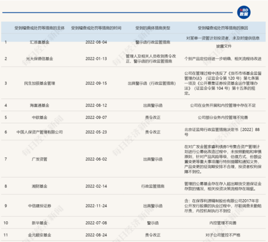
Task: Select the 中欧基金 row name
Action: point(39,117)
